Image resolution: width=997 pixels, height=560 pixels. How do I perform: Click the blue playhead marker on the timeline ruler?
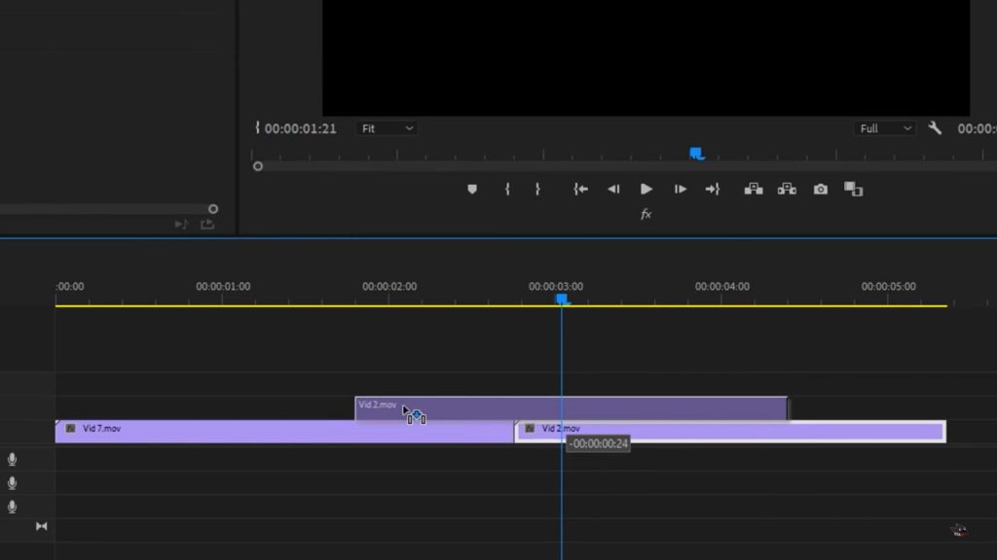coord(564,299)
